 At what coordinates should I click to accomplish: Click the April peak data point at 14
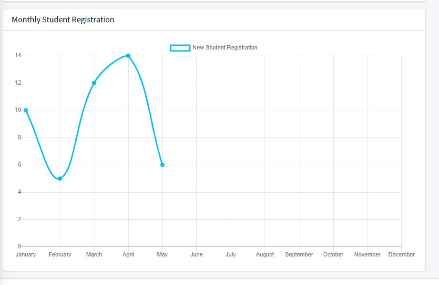(x=128, y=56)
